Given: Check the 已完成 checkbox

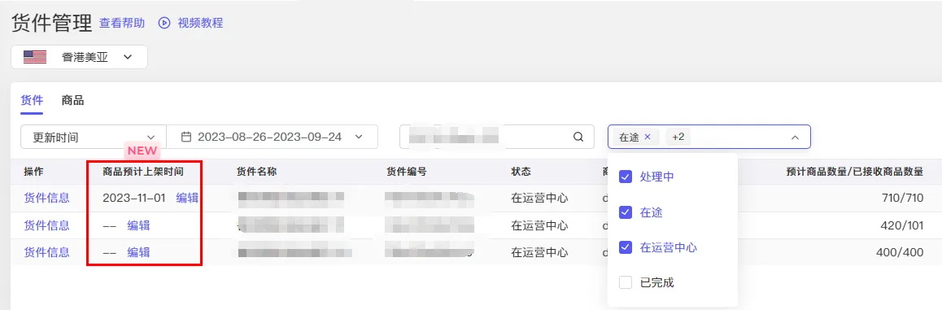Looking at the screenshot, I should (626, 282).
